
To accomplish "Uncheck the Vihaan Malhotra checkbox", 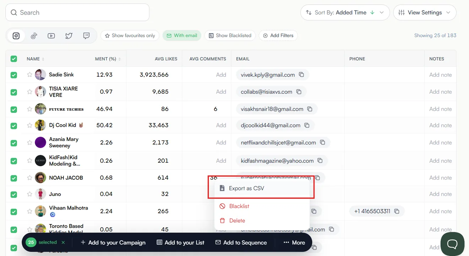I will coord(14,212).
